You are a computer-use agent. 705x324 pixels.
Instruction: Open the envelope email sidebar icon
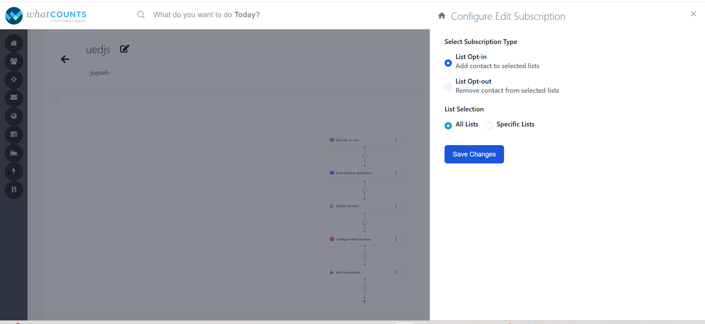tap(14, 98)
